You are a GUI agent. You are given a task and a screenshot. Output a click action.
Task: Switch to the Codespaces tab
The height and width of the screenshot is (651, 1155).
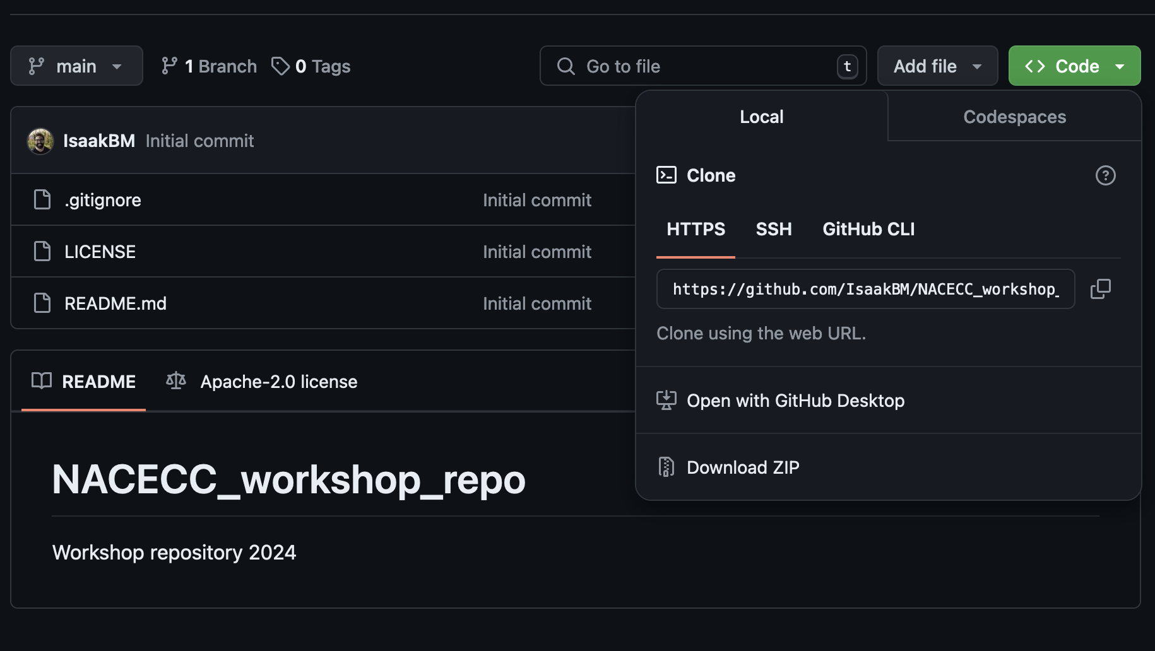pos(1014,117)
